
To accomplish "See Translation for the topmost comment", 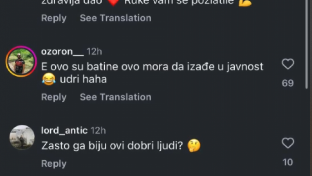I will click(x=116, y=18).
